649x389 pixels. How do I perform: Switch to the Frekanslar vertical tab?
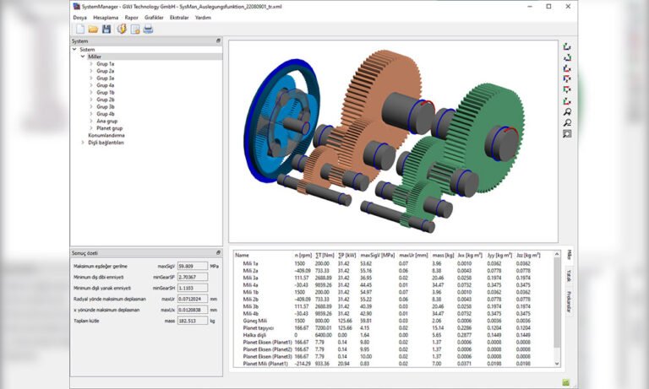tap(569, 301)
